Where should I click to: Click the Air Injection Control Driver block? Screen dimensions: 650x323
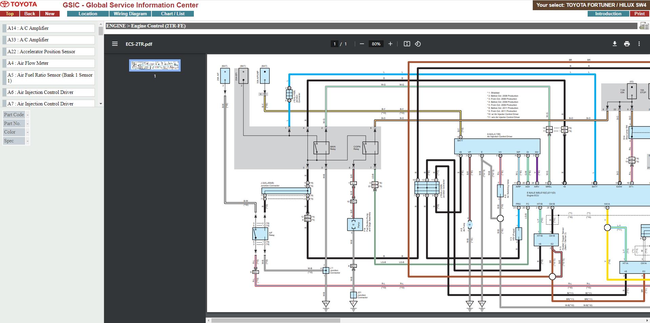(x=497, y=146)
